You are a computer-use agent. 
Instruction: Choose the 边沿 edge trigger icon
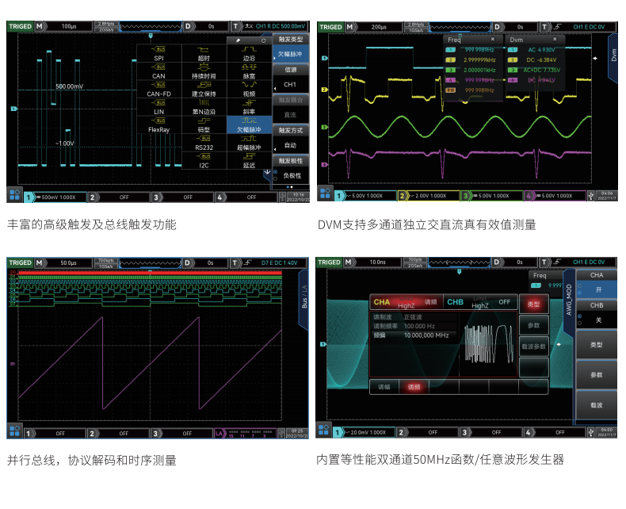click(249, 50)
